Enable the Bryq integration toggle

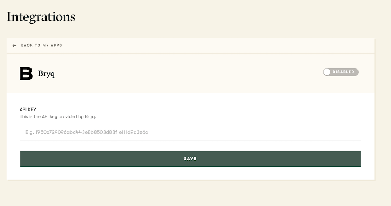pyautogui.click(x=341, y=72)
